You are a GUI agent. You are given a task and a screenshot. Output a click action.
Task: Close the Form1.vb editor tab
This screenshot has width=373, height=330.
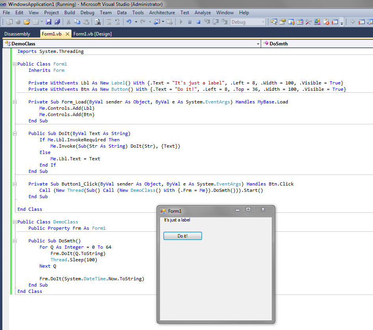pos(67,34)
